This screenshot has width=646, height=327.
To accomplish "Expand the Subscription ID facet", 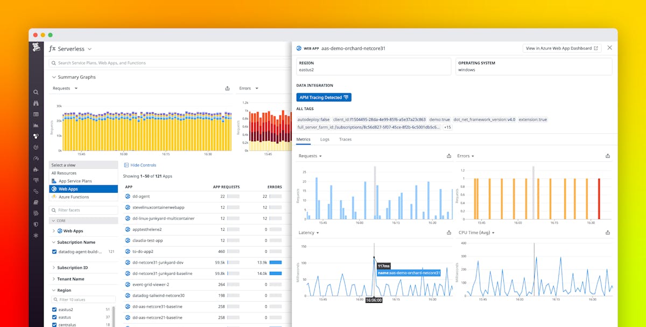I will [x=54, y=267].
